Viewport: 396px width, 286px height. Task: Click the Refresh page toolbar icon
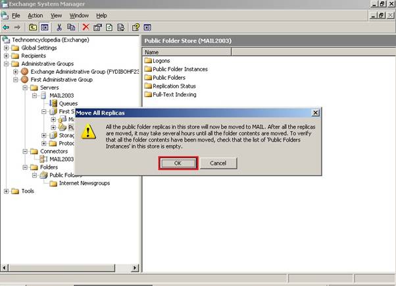109,27
